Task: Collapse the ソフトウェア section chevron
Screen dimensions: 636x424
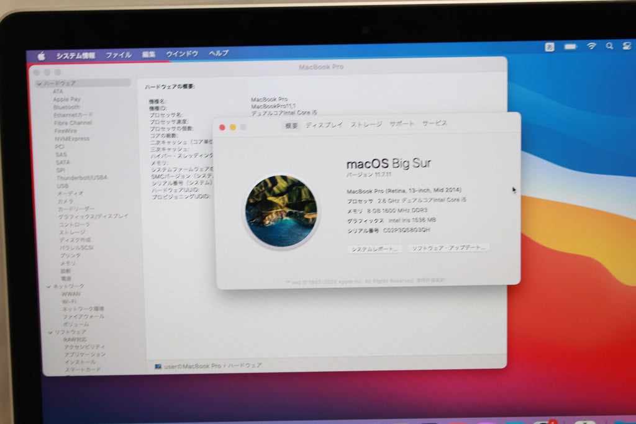Action: tap(50, 333)
